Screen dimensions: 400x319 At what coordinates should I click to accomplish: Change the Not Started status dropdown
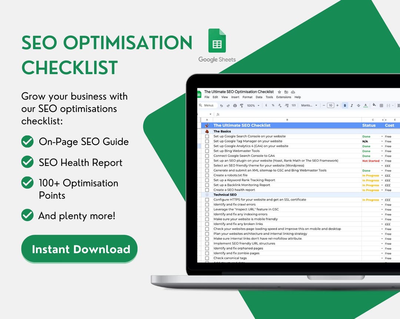[383, 161]
